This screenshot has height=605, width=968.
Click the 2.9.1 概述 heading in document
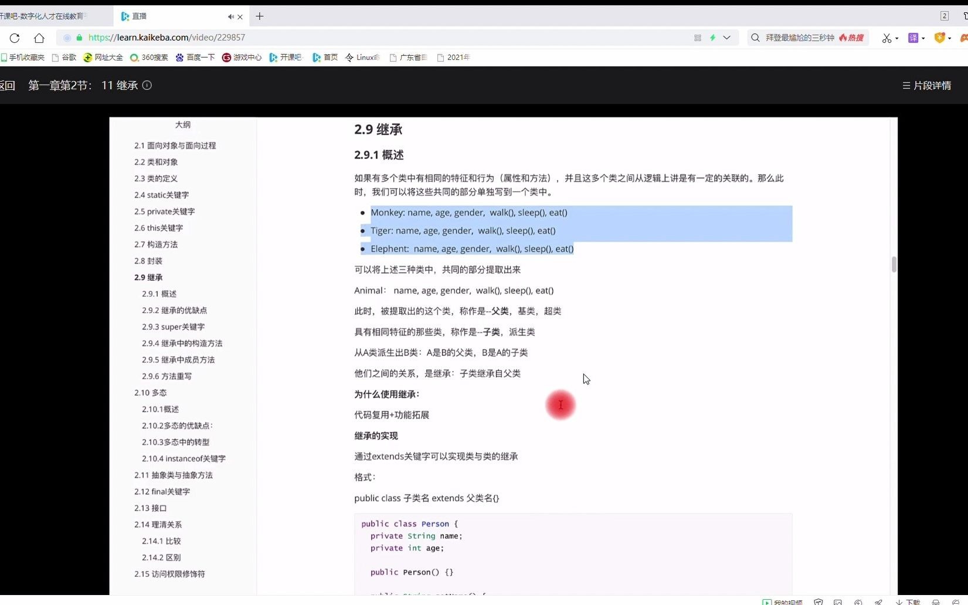coord(379,155)
